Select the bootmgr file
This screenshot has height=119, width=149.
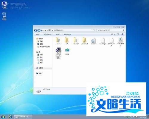click(x=103, y=41)
